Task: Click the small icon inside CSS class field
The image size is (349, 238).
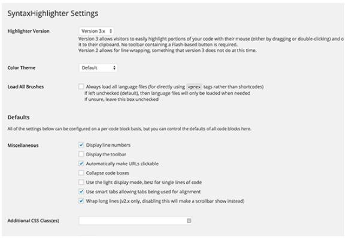Action: [189, 221]
